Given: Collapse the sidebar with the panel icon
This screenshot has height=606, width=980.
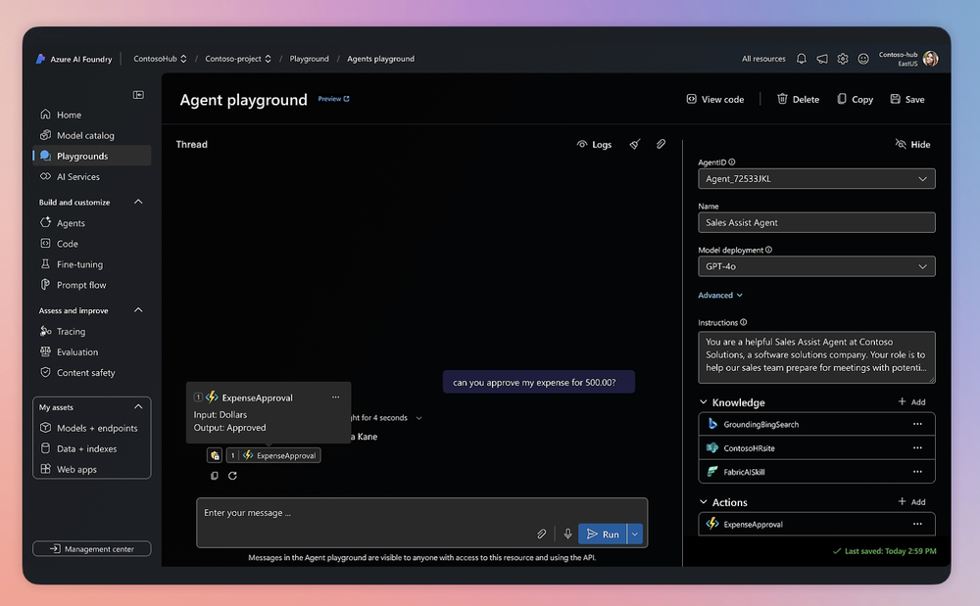Looking at the screenshot, I should (138, 95).
